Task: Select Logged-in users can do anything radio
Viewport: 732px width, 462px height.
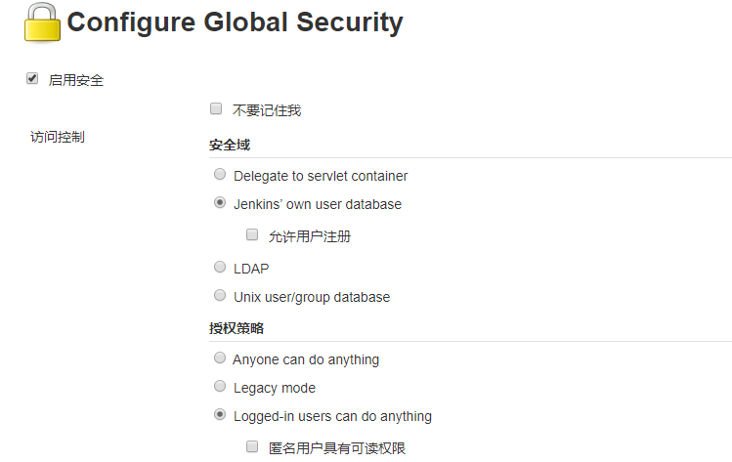Action: pyautogui.click(x=220, y=415)
